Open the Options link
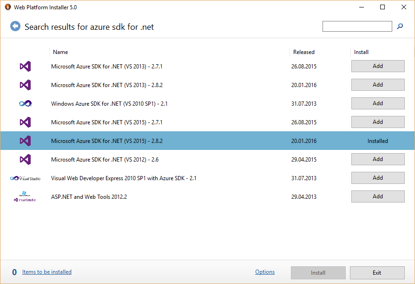 pyautogui.click(x=264, y=272)
